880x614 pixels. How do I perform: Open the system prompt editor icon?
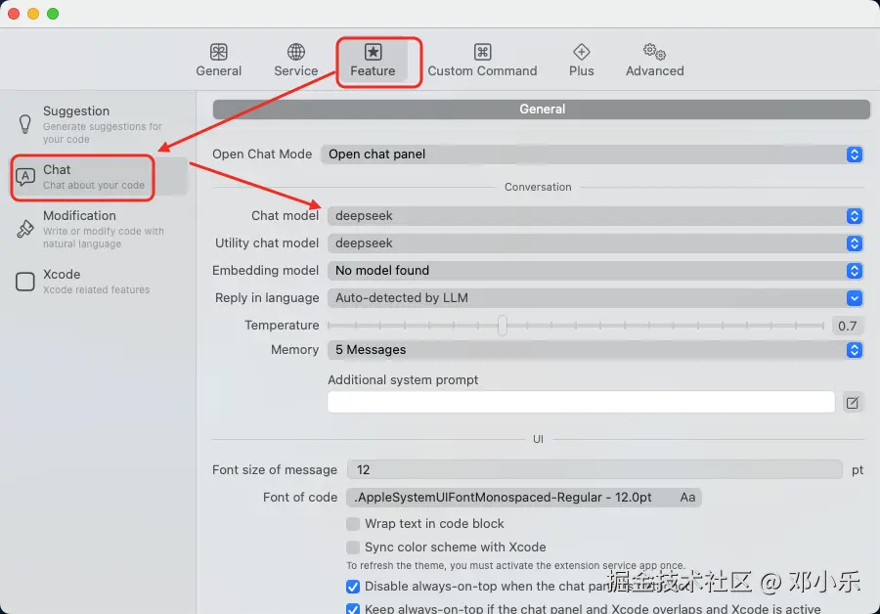pyautogui.click(x=853, y=403)
